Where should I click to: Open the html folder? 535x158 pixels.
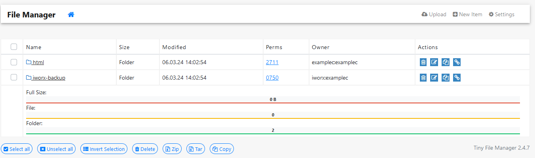pyautogui.click(x=35, y=62)
